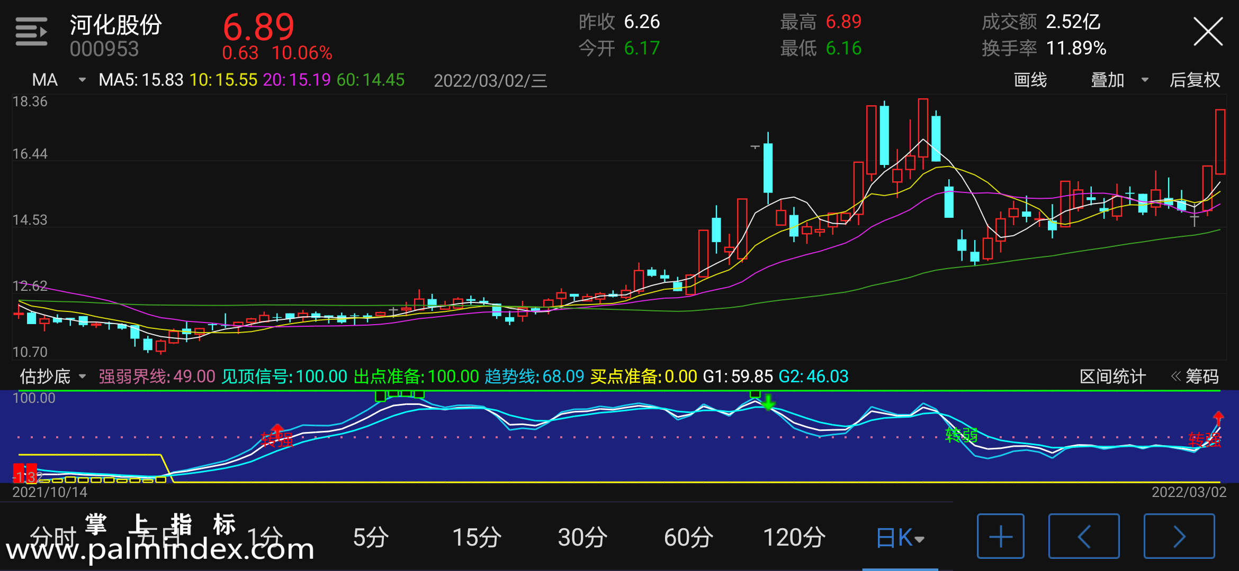
Task: Click the date 2022/03/02/三 label
Action: pyautogui.click(x=490, y=80)
